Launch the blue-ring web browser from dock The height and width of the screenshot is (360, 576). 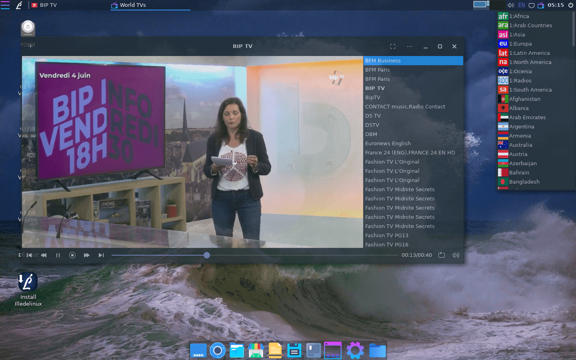coord(218,350)
